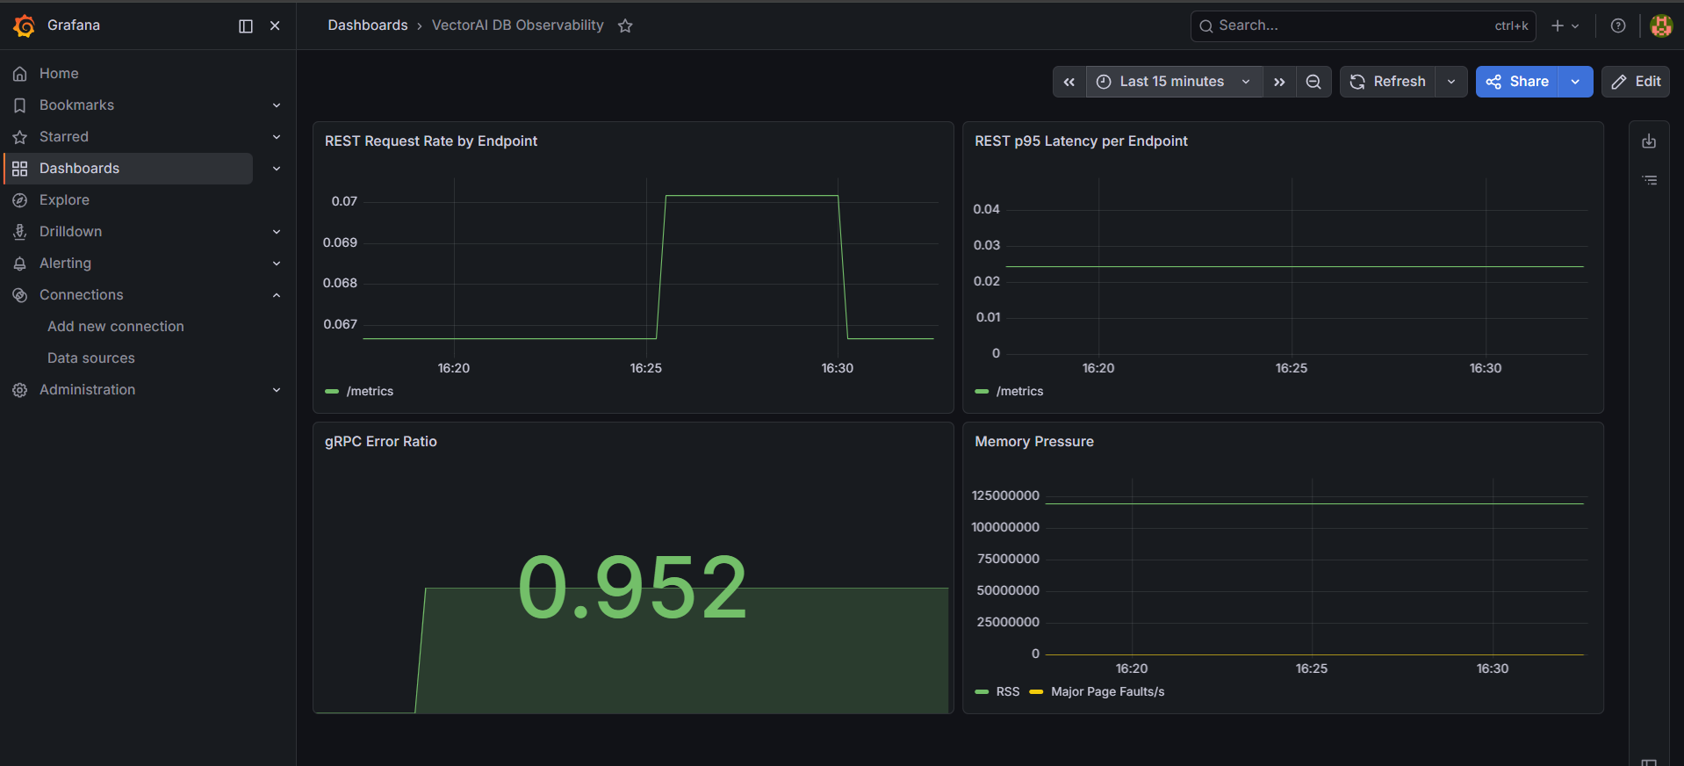Open Drilldown in the sidebar

tap(70, 232)
